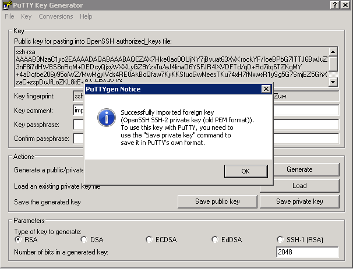Close the PuTTY Key Generator window
The width and height of the screenshot is (353, 269).
(345, 5)
